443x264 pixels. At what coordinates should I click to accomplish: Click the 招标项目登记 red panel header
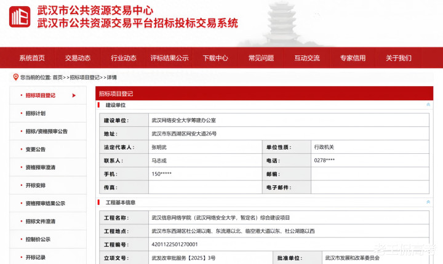pos(264,94)
